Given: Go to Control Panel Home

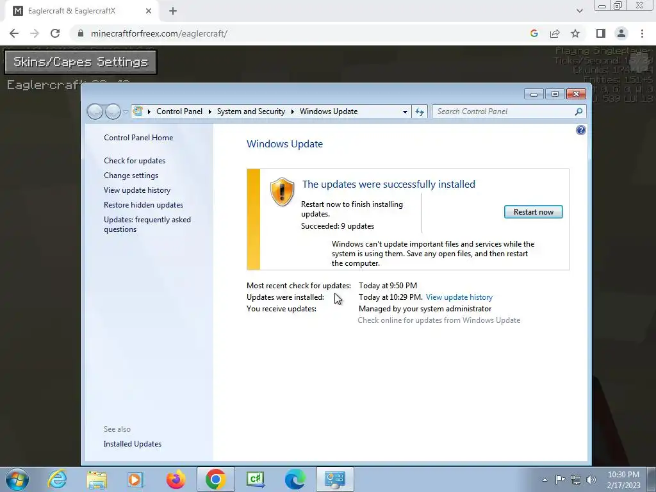Looking at the screenshot, I should (138, 138).
